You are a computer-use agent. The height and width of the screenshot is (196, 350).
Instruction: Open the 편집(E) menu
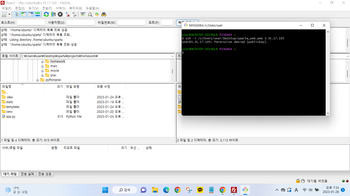[x=20, y=8]
